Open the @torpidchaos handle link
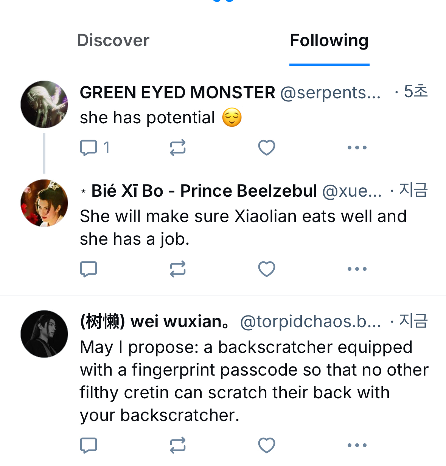Viewport: 446px width, 466px height. [x=310, y=322]
